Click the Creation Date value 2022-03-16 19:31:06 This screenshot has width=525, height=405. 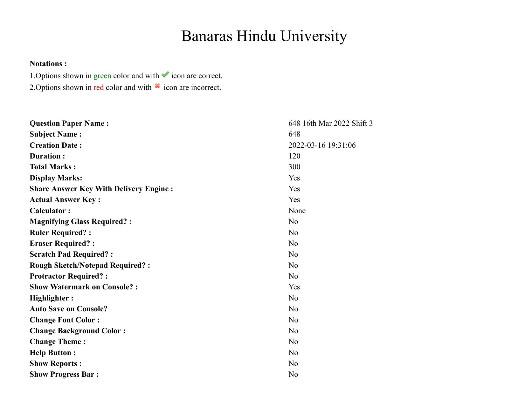(322, 145)
